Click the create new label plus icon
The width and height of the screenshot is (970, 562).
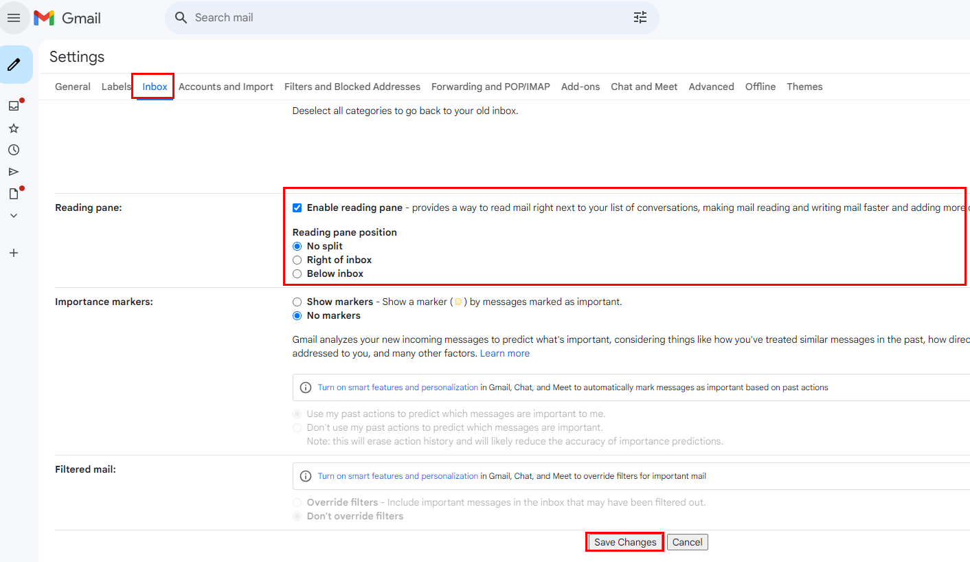(x=13, y=253)
